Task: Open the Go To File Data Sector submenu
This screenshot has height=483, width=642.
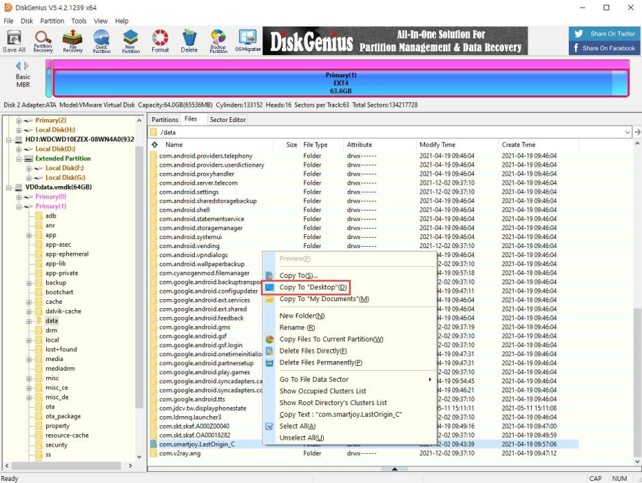Action: click(x=314, y=380)
